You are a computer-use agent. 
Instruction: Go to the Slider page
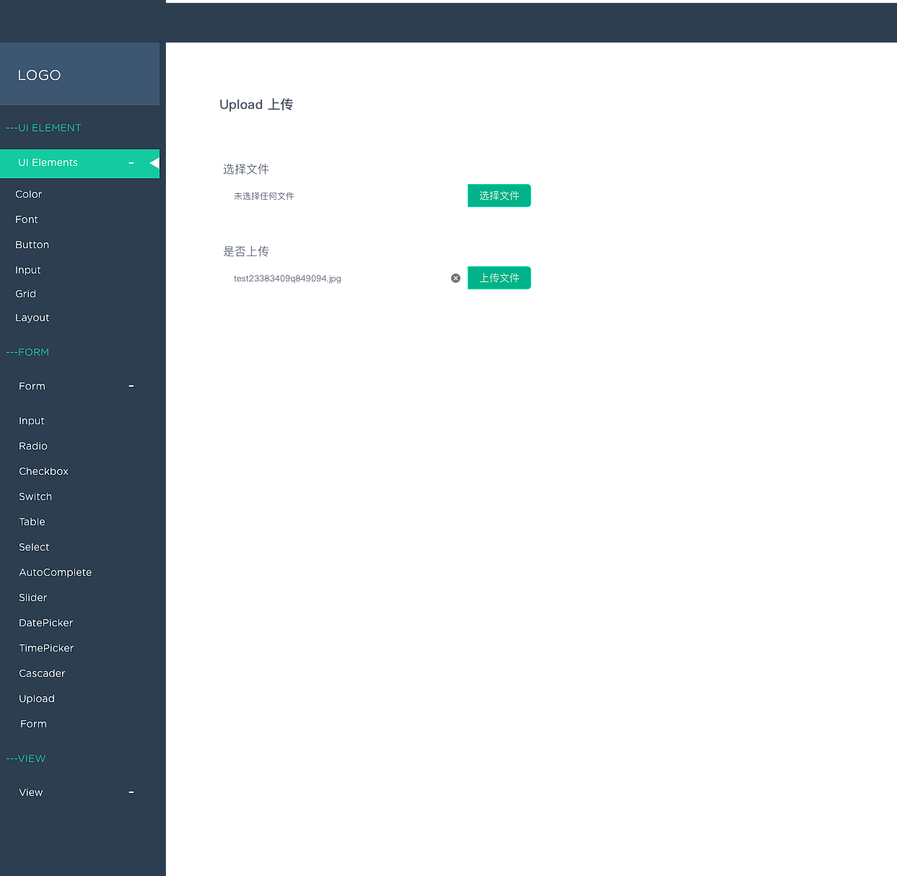tap(33, 597)
